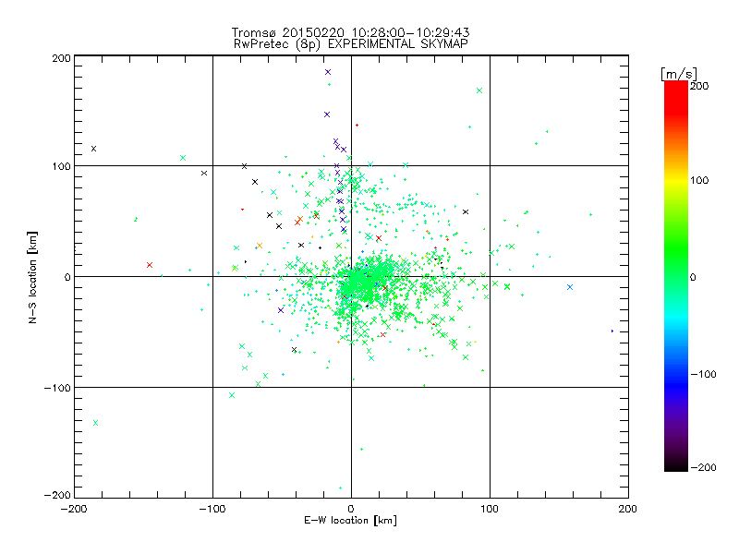Click the "N-S location [km]" axis label
Screen dimensions: 739x554
[x=32, y=277]
